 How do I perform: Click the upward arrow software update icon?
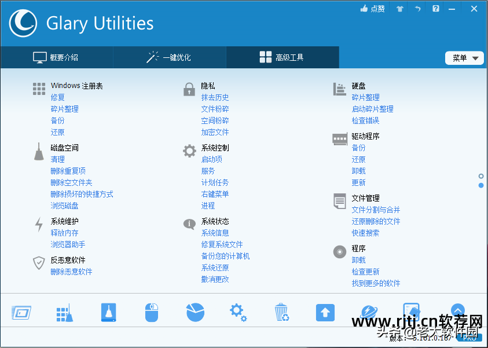325,313
